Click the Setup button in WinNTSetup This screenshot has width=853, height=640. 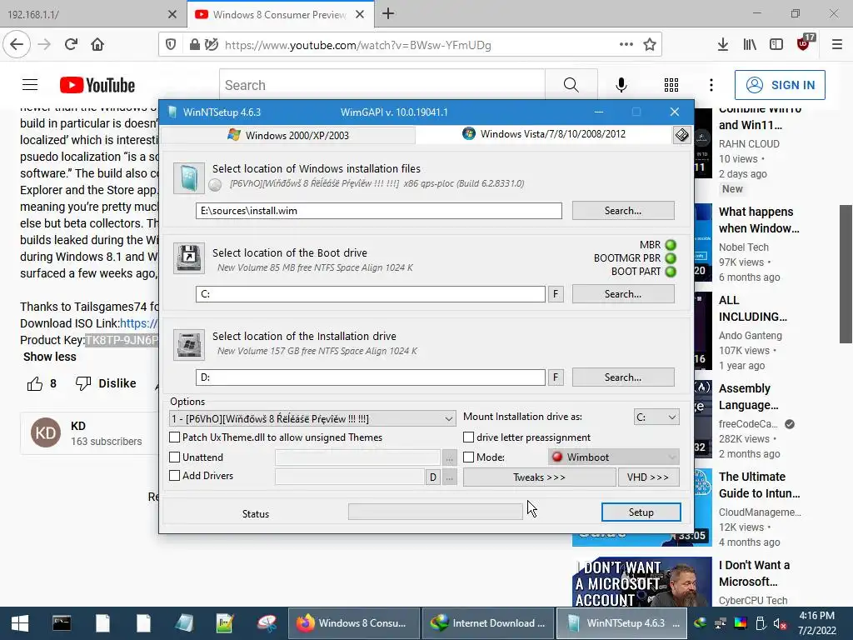tap(641, 512)
